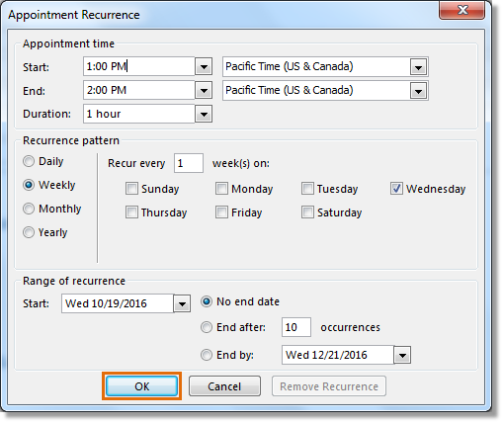This screenshot has height=423, width=503.
Task: Click the End time field showing 2:00 PM
Action: (x=139, y=91)
